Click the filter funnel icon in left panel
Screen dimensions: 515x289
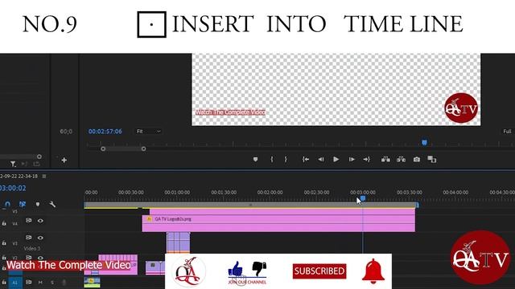13,164
